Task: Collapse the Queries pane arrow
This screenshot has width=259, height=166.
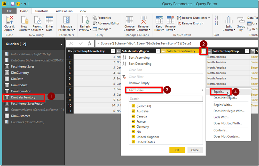Action: pyautogui.click(x=61, y=44)
